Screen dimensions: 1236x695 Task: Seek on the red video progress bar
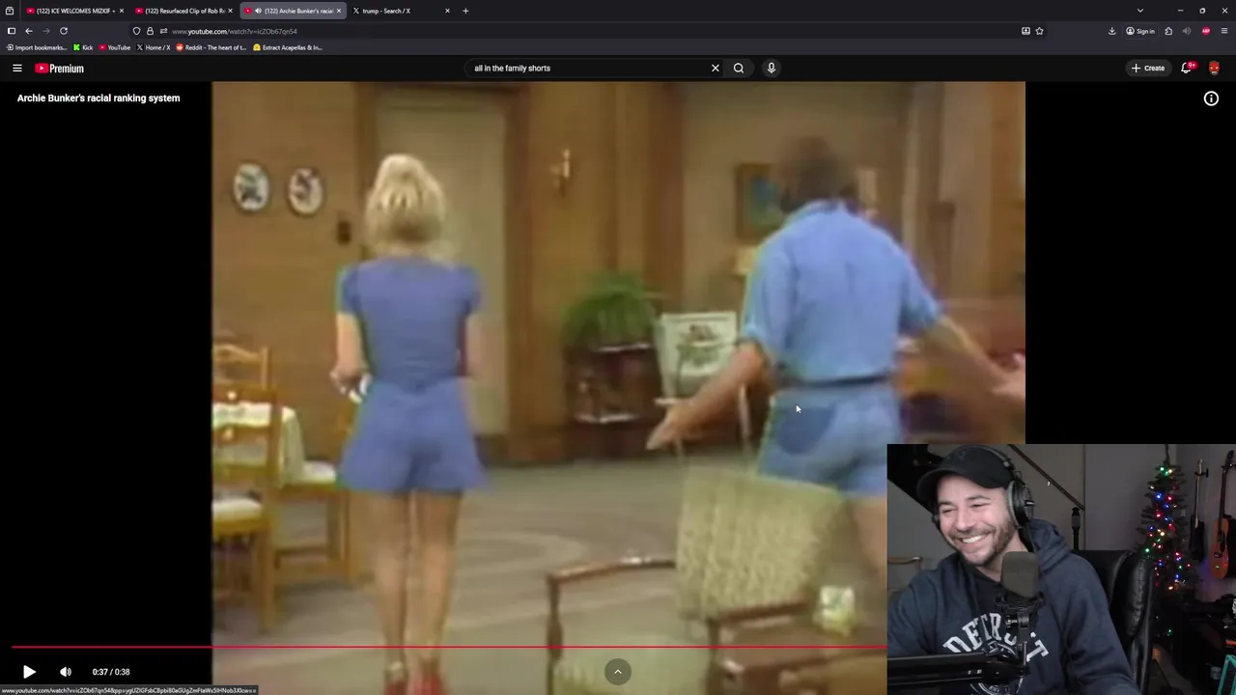(x=449, y=647)
